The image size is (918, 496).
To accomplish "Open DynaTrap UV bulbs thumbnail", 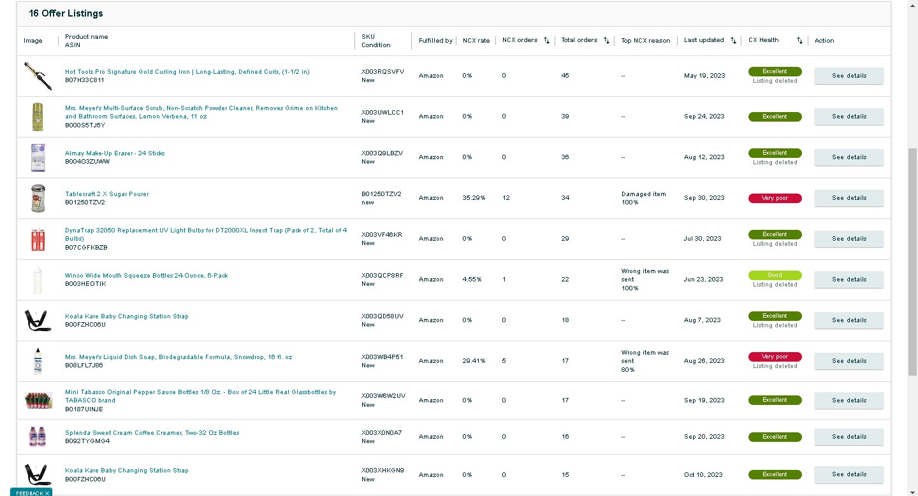I will click(x=38, y=239).
